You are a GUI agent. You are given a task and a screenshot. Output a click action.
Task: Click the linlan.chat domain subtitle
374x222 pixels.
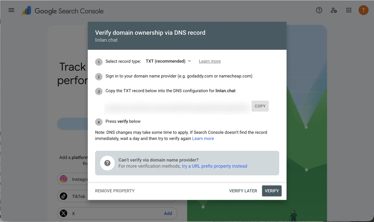(106, 40)
